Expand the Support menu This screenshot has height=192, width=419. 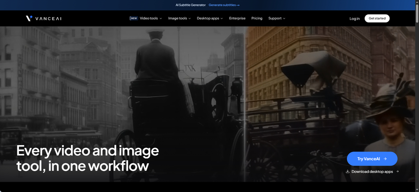(277, 19)
